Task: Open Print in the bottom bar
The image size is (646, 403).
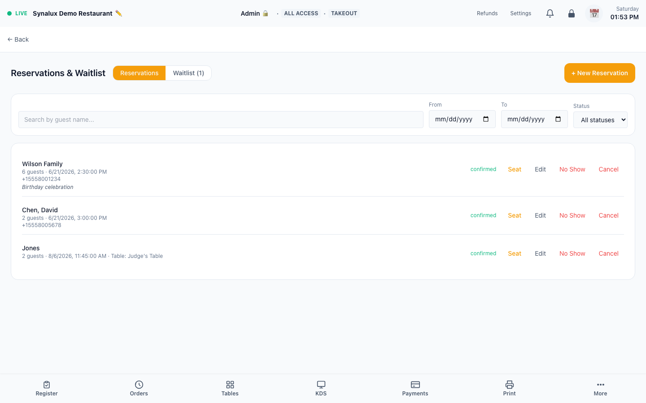Action: pos(510,388)
